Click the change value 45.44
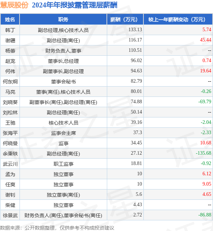Image resolution: width=213 pixels, height=231 pixels. point(206,40)
